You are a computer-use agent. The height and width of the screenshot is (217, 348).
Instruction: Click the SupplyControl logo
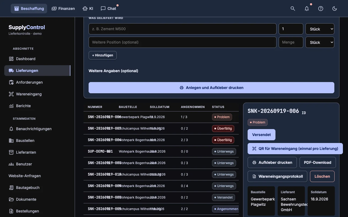(x=27, y=27)
